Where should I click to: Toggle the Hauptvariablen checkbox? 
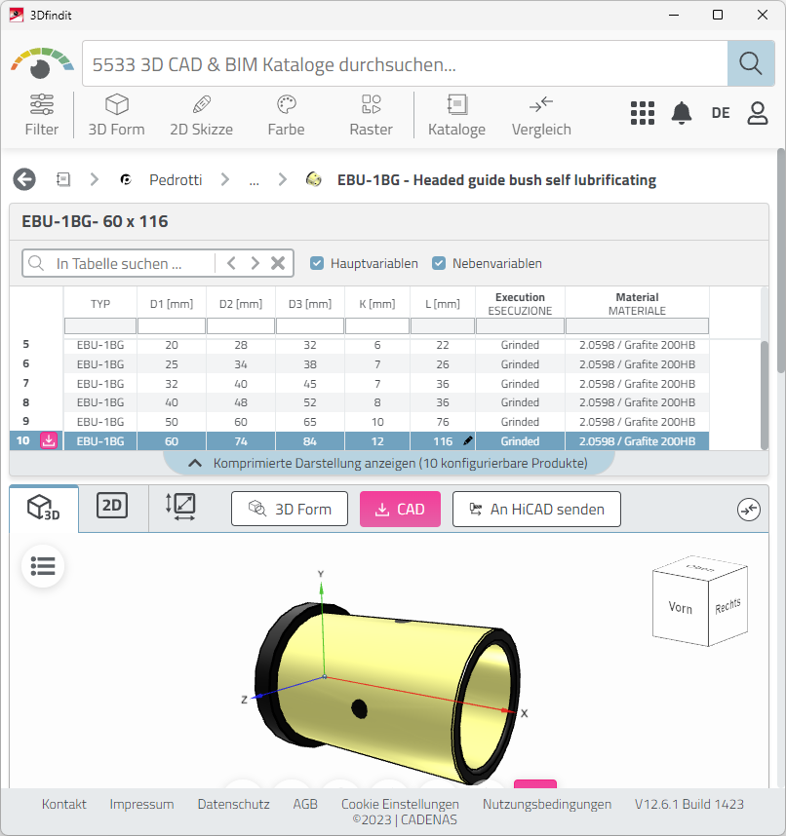click(317, 263)
